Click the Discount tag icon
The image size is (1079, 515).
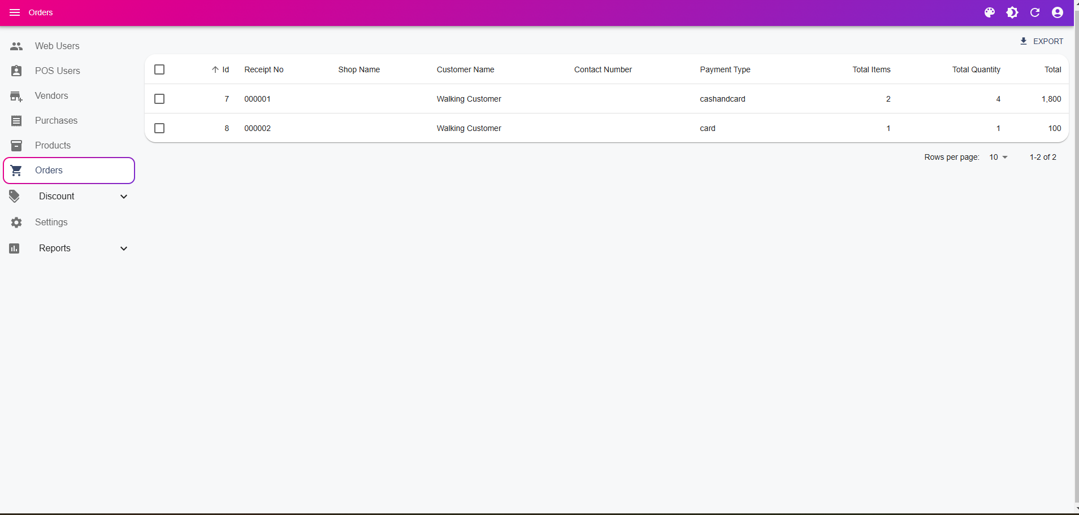pyautogui.click(x=15, y=197)
